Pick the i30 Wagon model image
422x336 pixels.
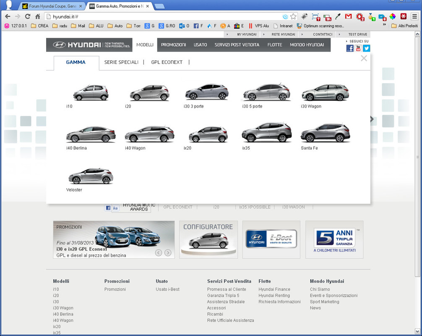tap(325, 92)
